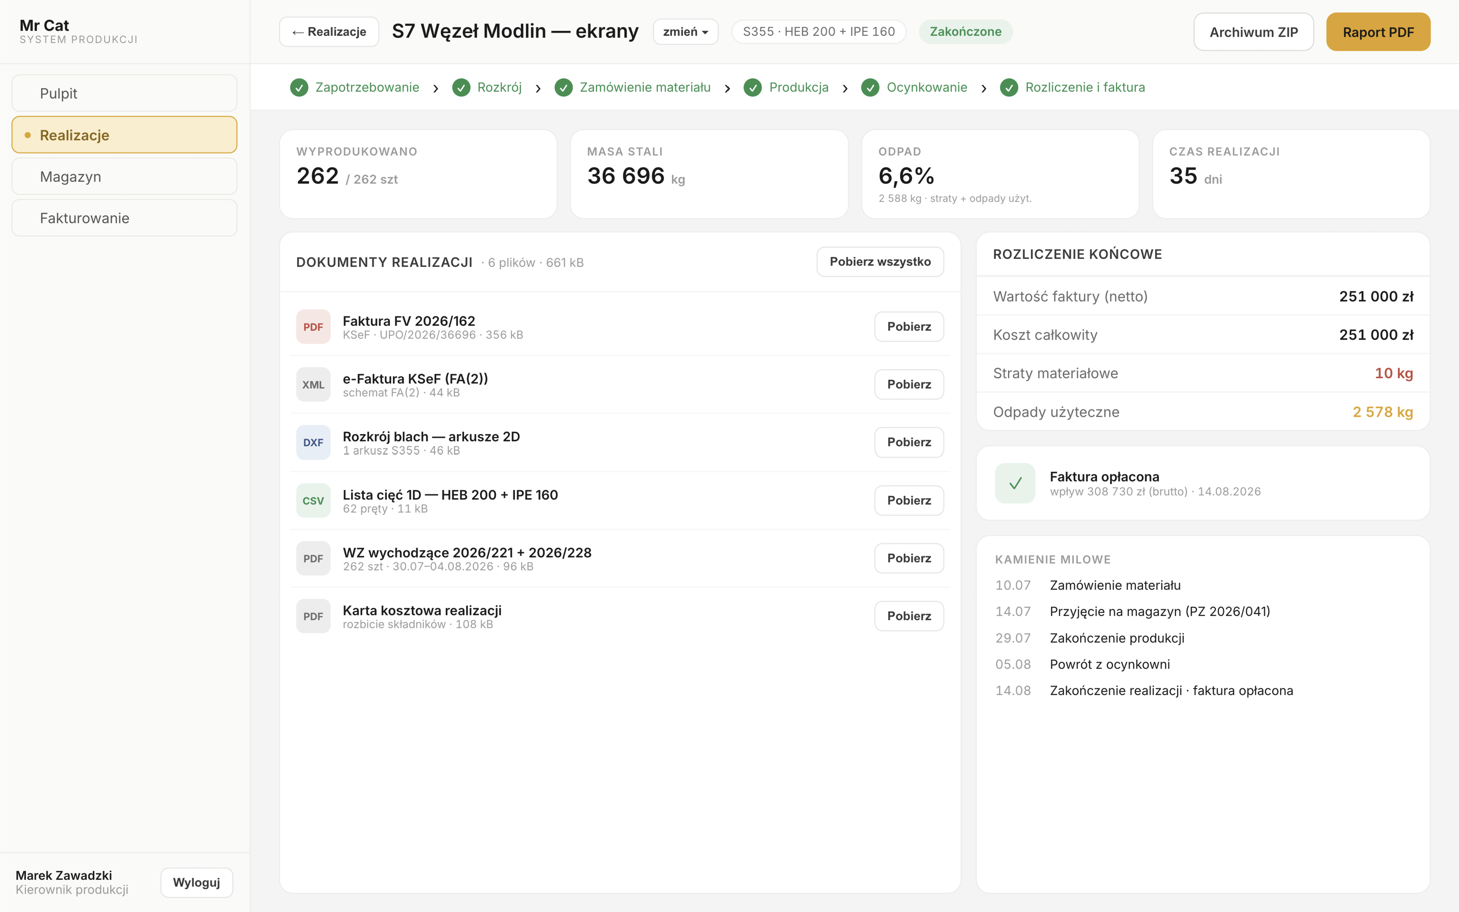This screenshot has height=912, width=1459.
Task: Download Lista cięć 1D with Pobierz
Action: coord(909,500)
